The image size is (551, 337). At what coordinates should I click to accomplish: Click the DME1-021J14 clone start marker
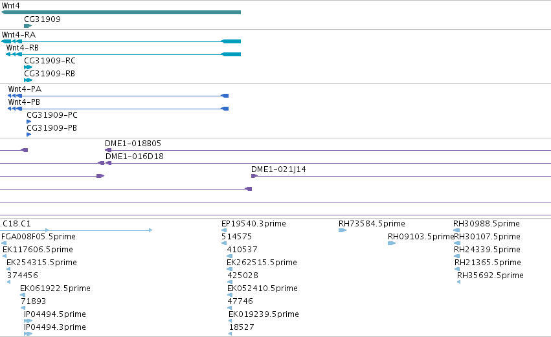254,176
